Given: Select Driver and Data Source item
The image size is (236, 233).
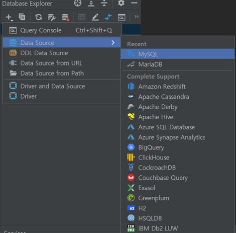Looking at the screenshot, I should [61, 86].
